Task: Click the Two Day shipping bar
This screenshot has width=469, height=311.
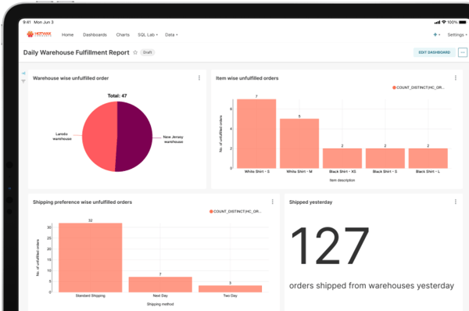Action: click(231, 289)
